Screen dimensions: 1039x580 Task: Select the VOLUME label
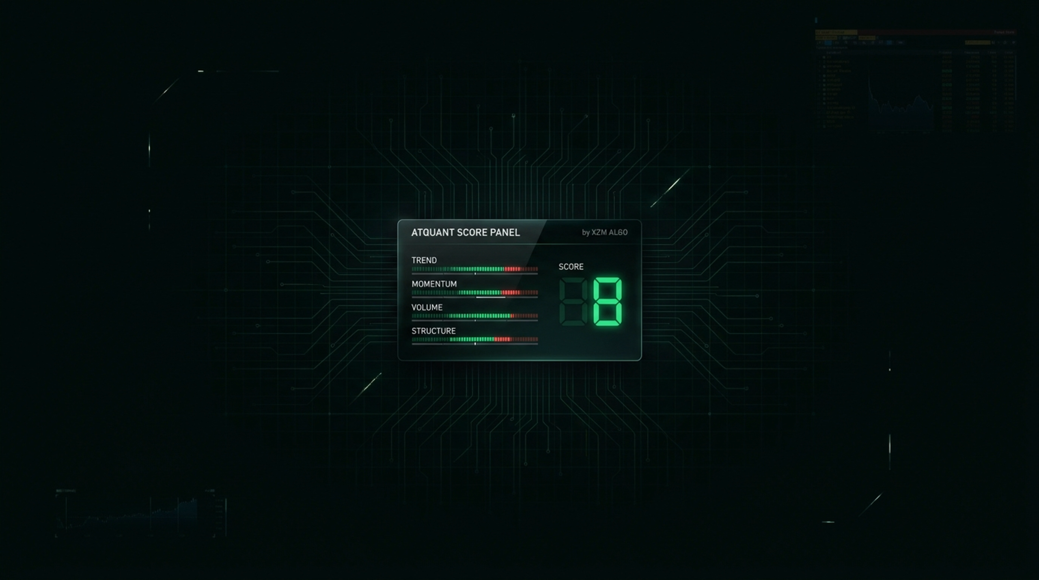click(427, 307)
